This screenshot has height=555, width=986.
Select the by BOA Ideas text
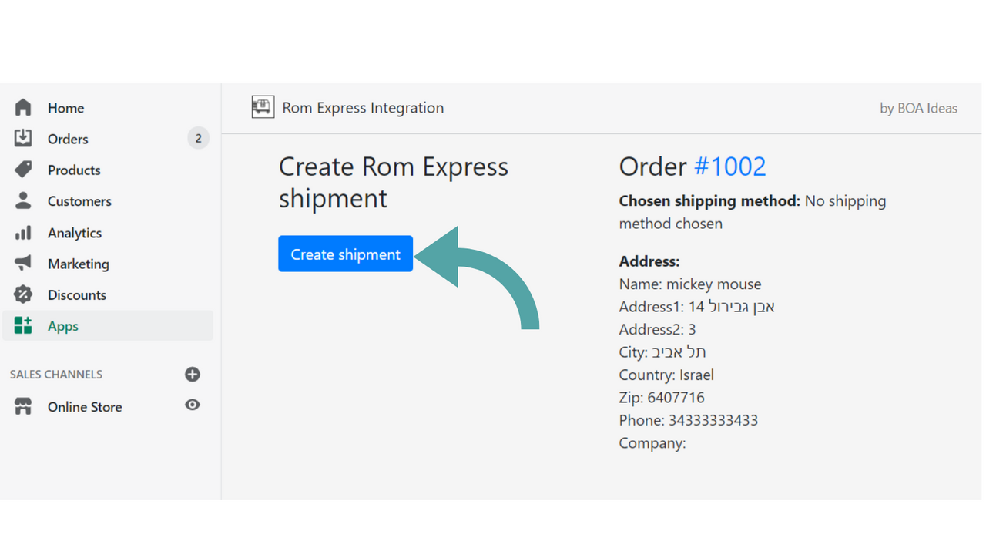click(918, 108)
